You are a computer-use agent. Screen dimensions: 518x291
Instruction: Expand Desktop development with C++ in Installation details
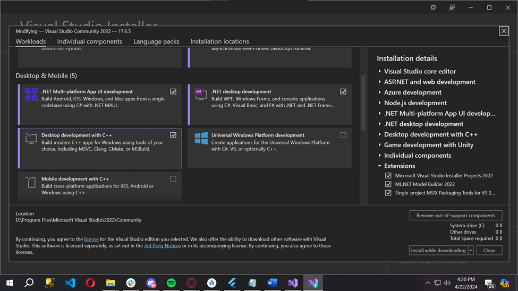(379, 134)
